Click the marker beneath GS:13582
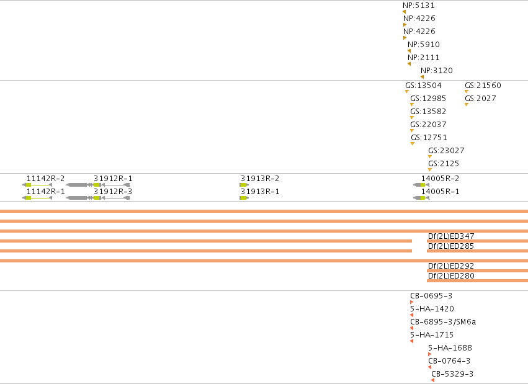The width and height of the screenshot is (528, 384). point(412,118)
